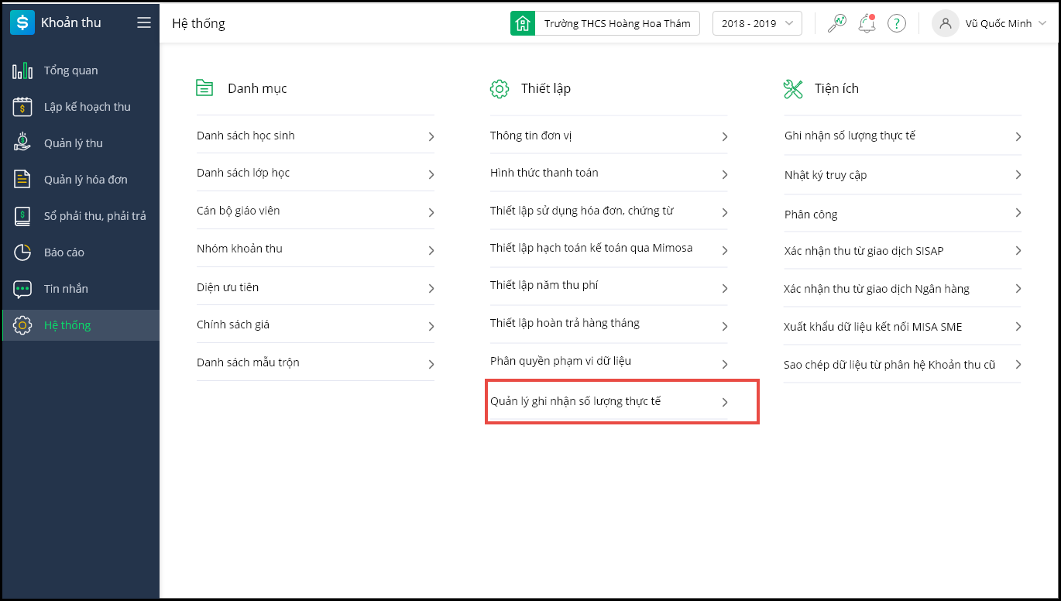Click the Tin nhắn chat bubble icon

point(22,289)
